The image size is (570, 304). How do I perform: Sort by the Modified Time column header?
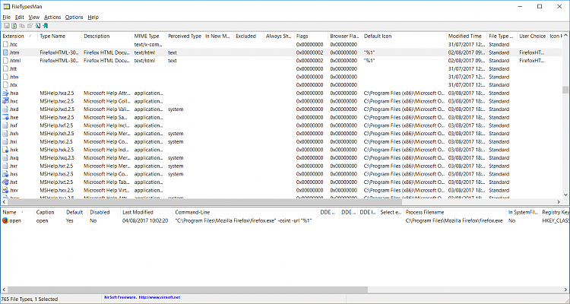point(464,36)
